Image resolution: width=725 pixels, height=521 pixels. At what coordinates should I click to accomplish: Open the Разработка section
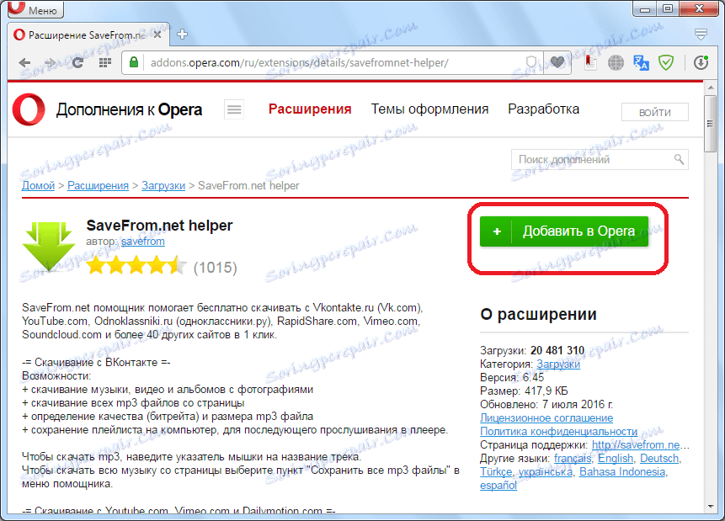click(x=543, y=109)
